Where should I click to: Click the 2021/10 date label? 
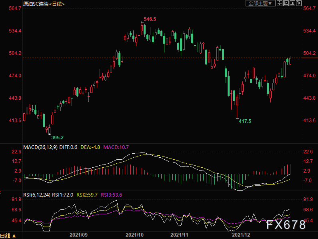point(134,235)
